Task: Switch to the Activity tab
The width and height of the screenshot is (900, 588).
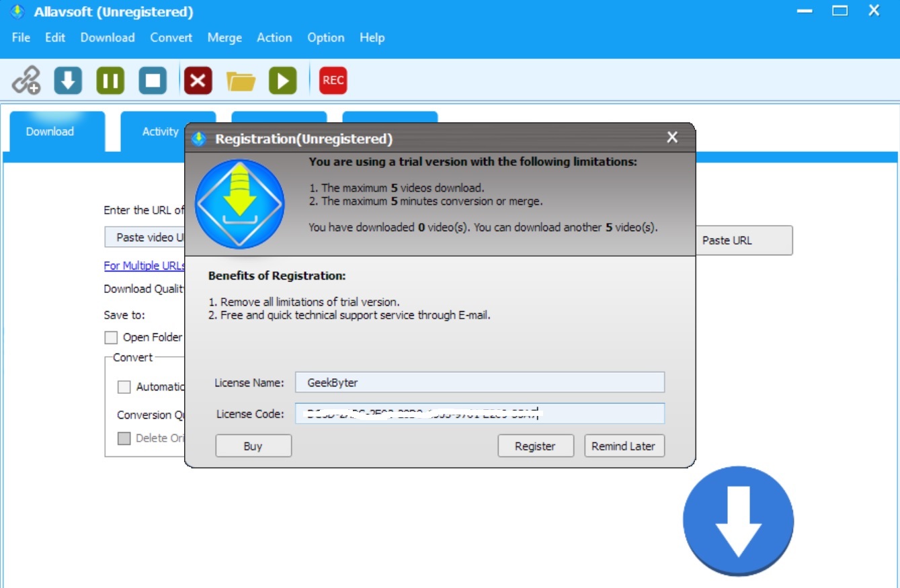Action: click(x=159, y=132)
